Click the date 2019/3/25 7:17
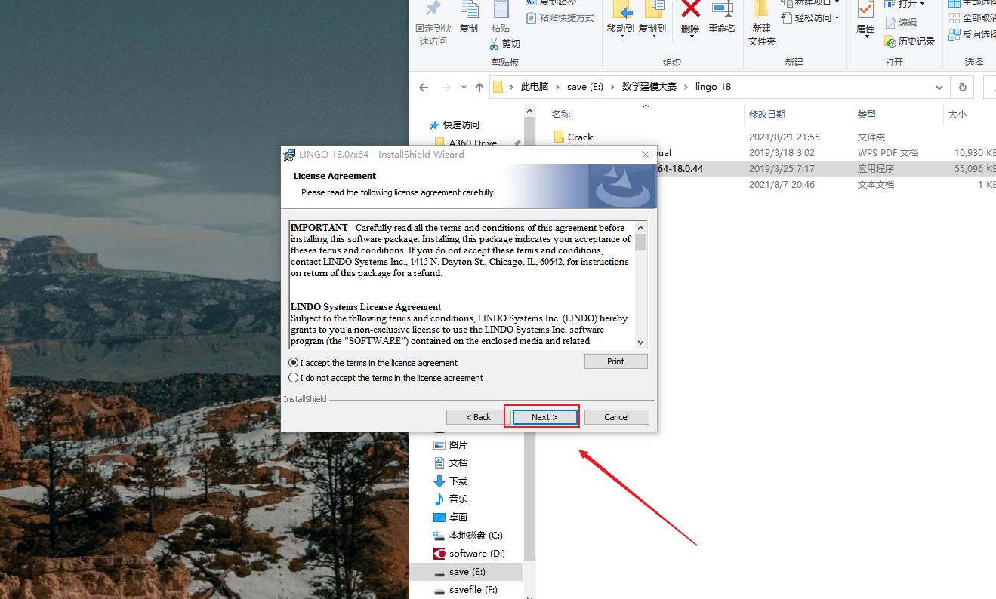Image resolution: width=996 pixels, height=599 pixels. (782, 169)
